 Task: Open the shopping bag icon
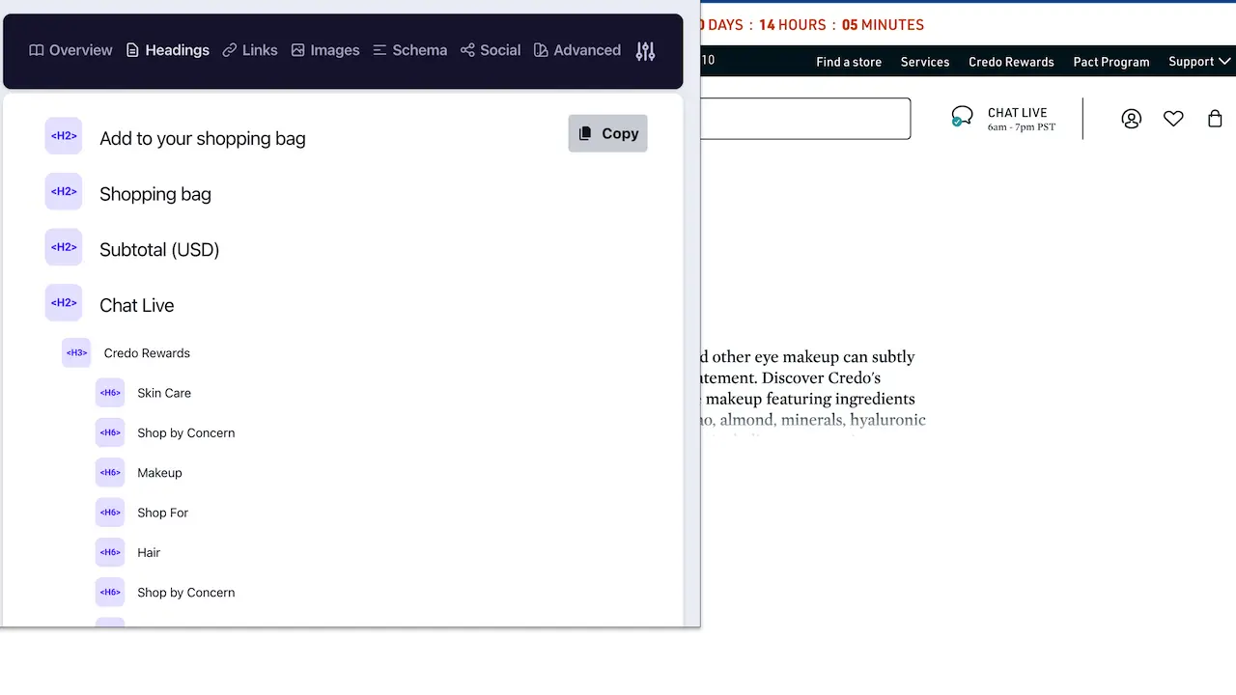click(x=1215, y=118)
